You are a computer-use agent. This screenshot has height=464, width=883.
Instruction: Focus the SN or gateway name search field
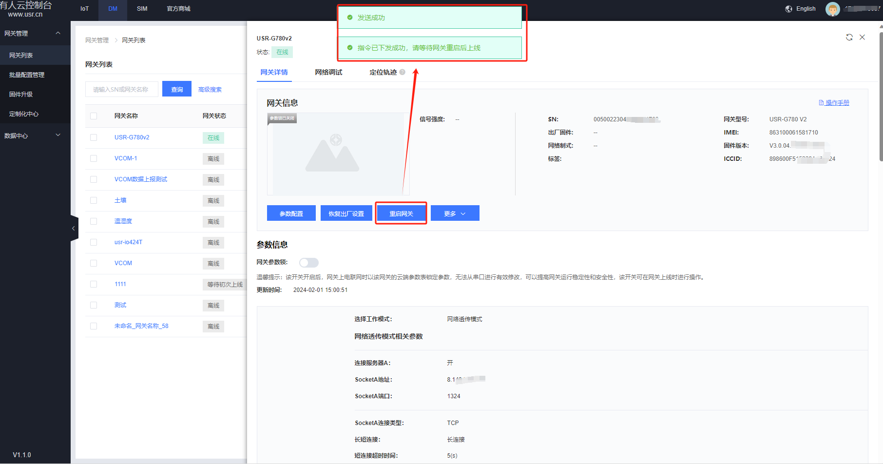pyautogui.click(x=121, y=89)
